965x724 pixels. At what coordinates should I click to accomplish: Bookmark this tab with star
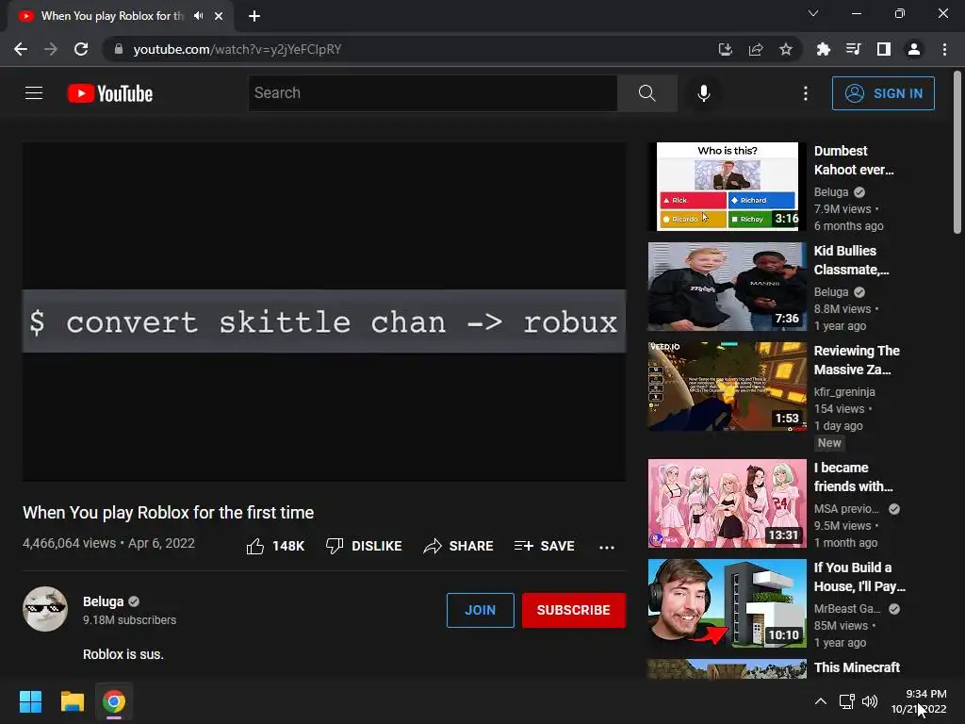coord(786,49)
